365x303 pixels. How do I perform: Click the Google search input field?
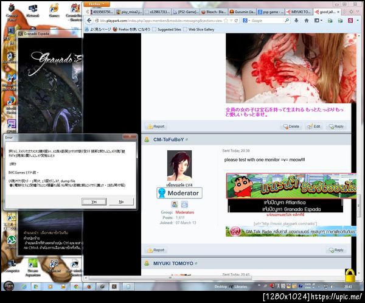click(x=268, y=21)
